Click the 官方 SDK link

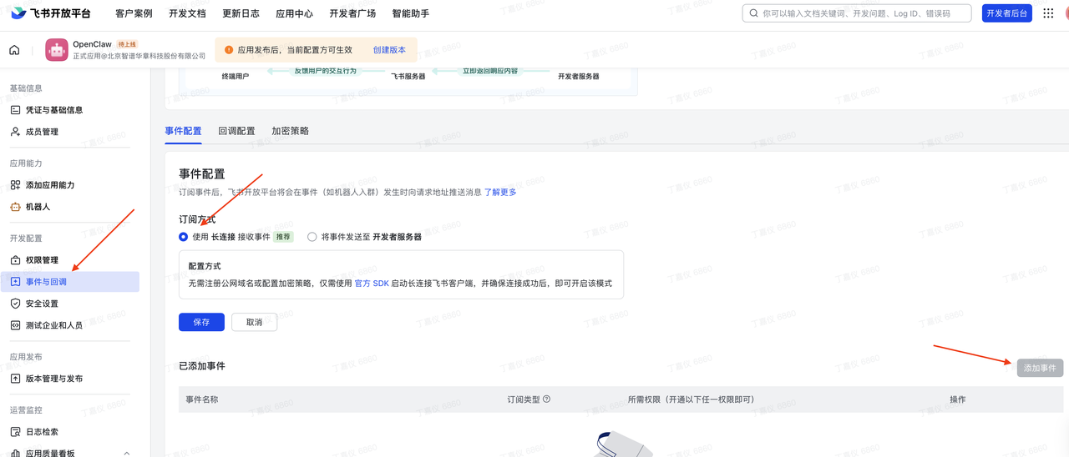pyautogui.click(x=372, y=284)
